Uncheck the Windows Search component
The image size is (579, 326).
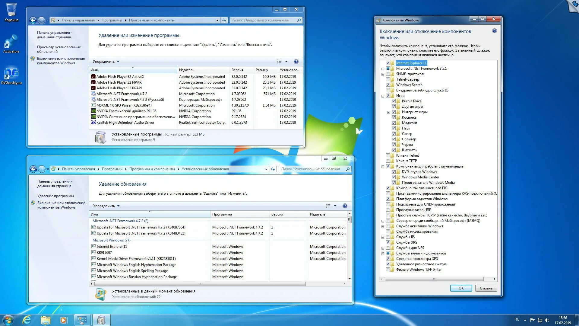point(388,85)
